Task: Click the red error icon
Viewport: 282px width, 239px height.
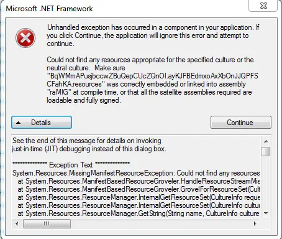Action: pyautogui.click(x=25, y=38)
